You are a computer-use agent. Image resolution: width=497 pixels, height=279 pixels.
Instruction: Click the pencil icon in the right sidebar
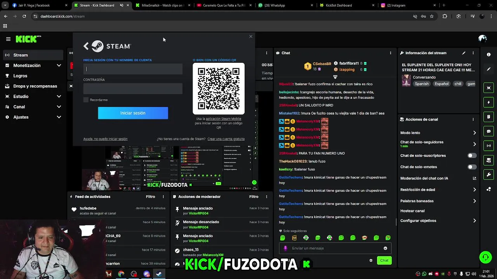[489, 69]
